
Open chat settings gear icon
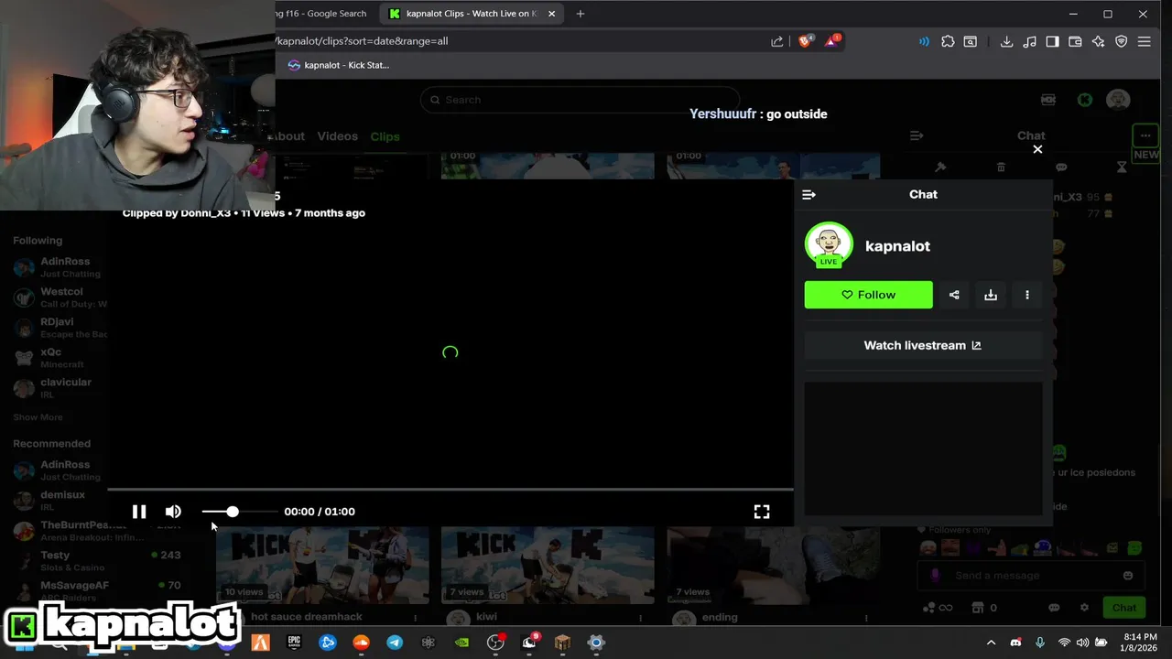click(x=1084, y=608)
